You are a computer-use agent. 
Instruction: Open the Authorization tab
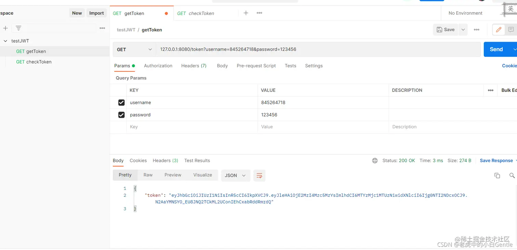tap(158, 66)
